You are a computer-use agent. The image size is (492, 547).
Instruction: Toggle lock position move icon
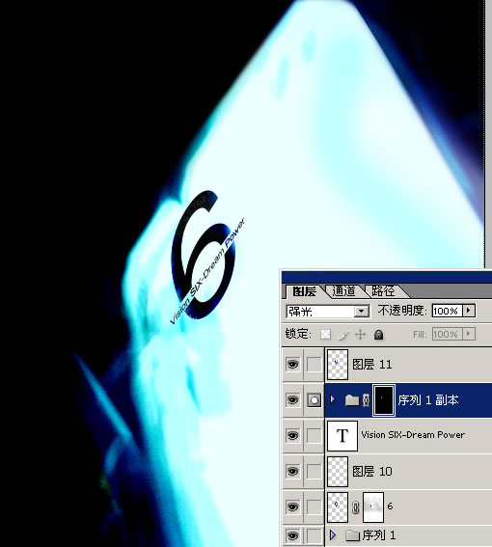(361, 335)
